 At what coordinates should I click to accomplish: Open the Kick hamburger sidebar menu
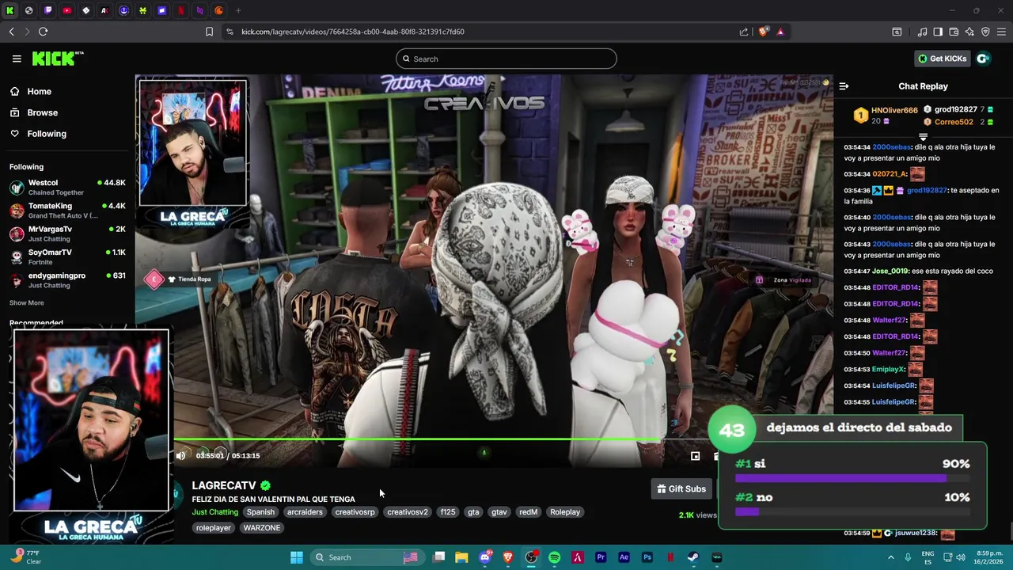tap(17, 59)
